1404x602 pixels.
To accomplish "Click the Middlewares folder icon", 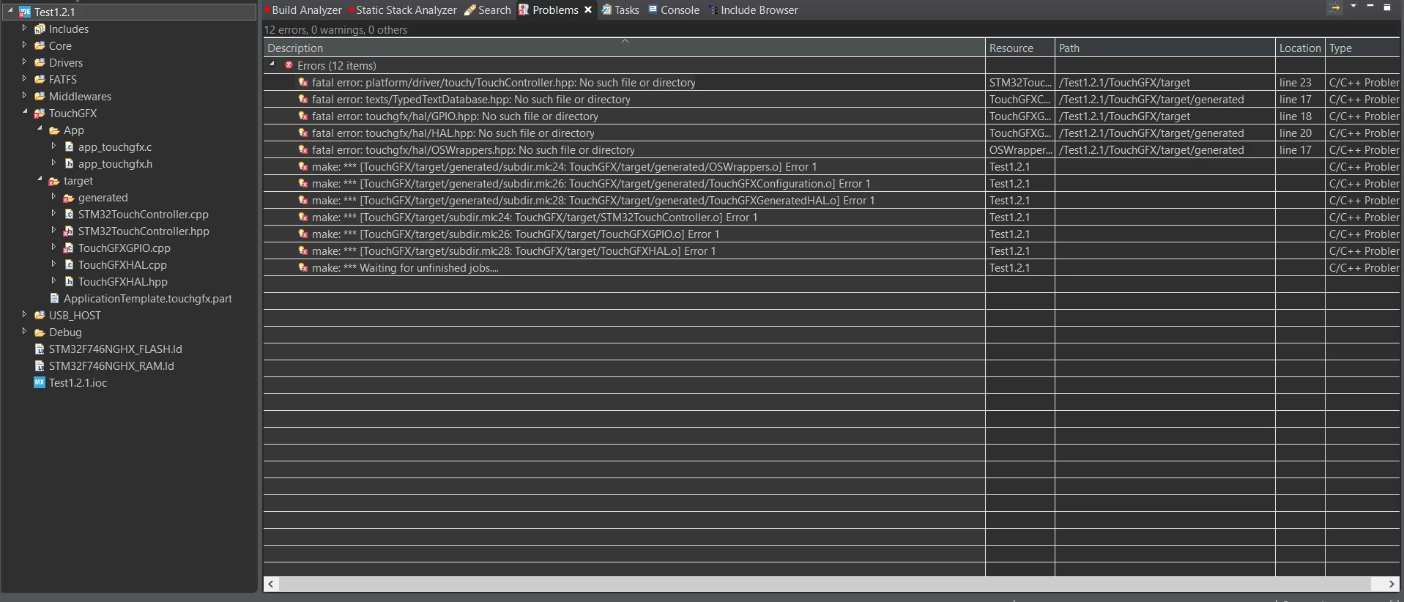I will (x=40, y=96).
